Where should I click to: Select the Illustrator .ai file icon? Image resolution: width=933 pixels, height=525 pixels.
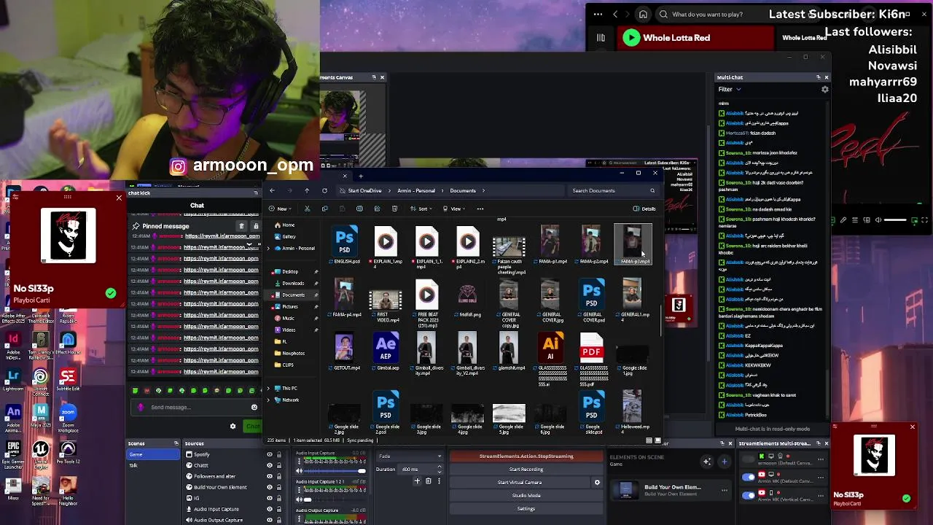click(552, 349)
